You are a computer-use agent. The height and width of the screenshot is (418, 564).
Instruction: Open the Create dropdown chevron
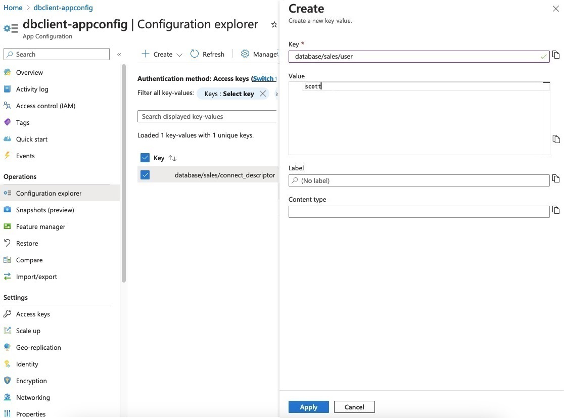point(179,55)
